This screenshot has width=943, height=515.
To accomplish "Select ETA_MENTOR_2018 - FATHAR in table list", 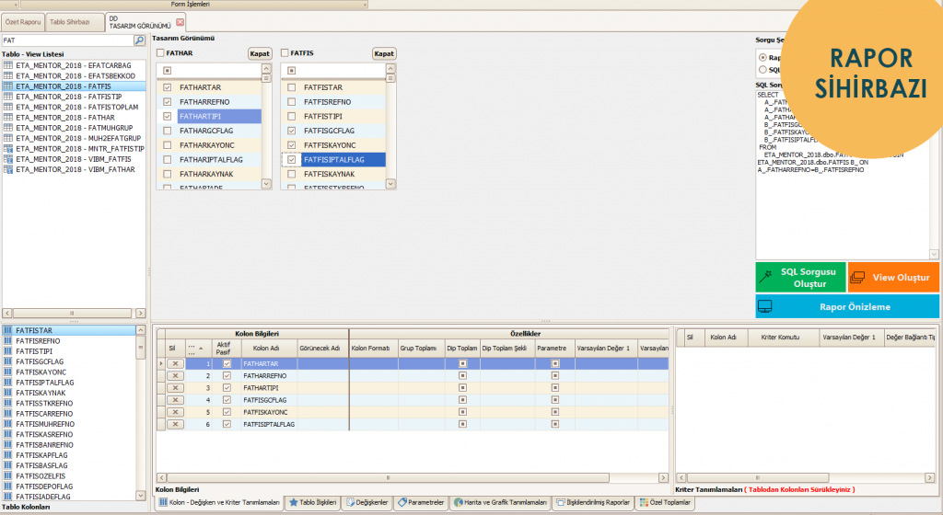I will click(74, 118).
